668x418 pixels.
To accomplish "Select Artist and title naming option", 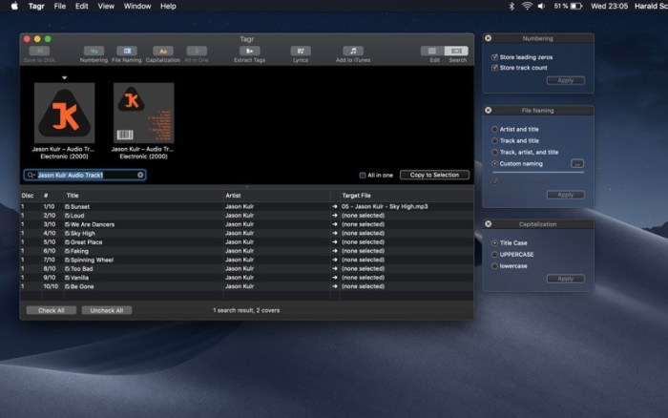I will click(x=494, y=129).
